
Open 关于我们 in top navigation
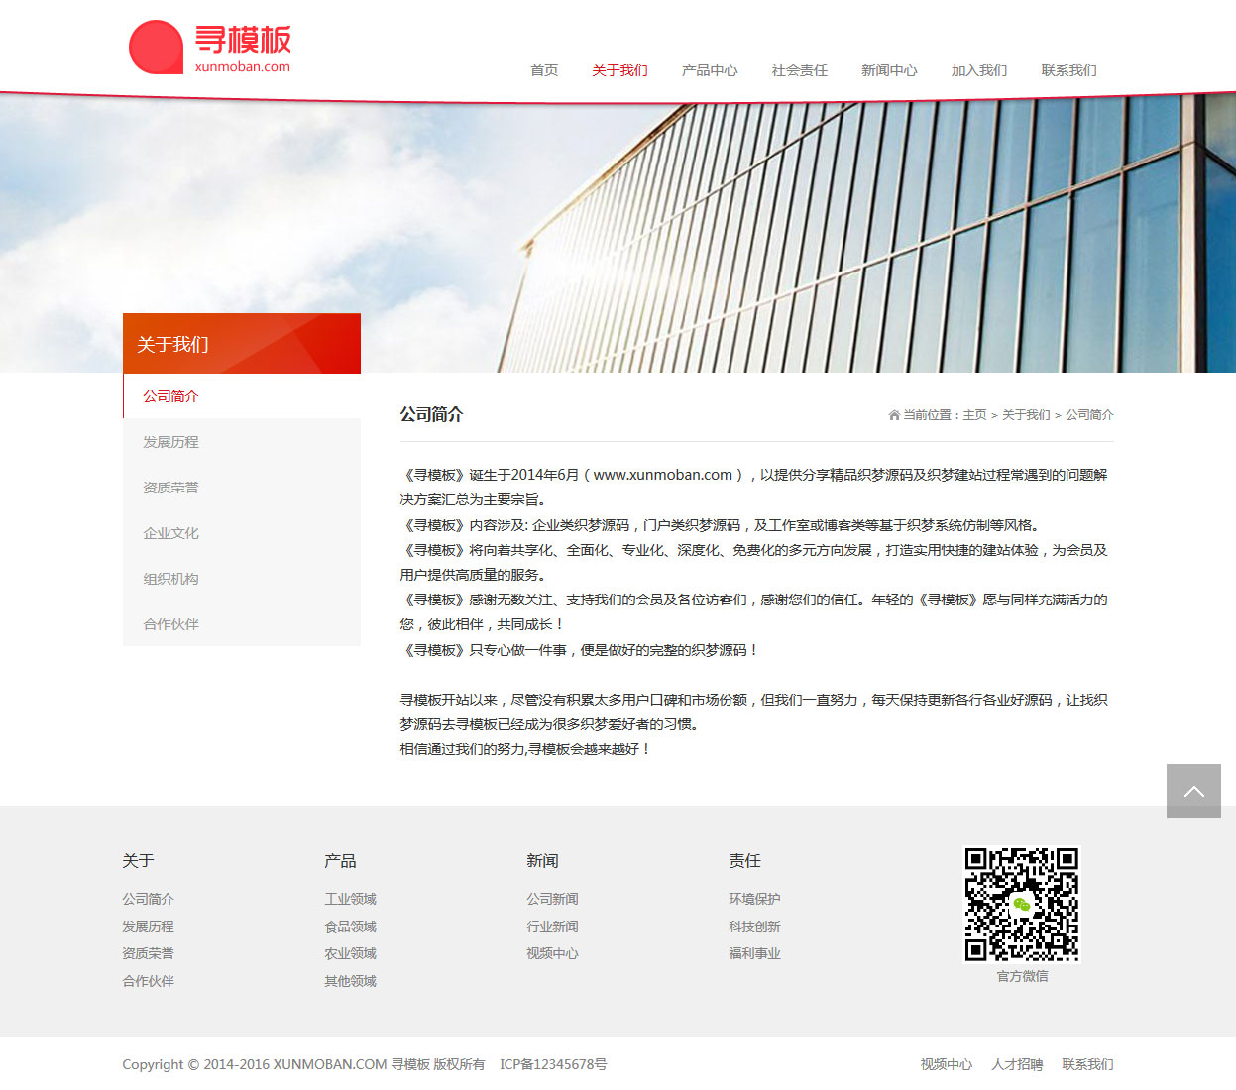[x=619, y=70]
